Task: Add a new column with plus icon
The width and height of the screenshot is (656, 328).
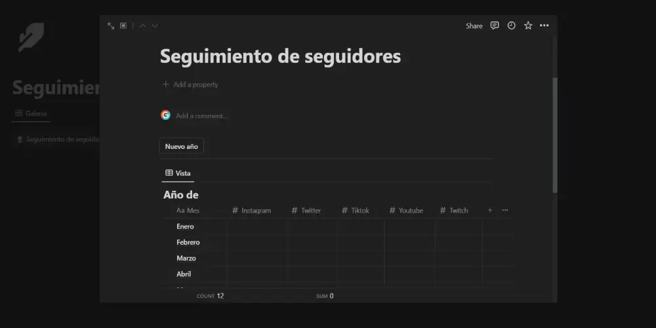Action: pyautogui.click(x=489, y=211)
